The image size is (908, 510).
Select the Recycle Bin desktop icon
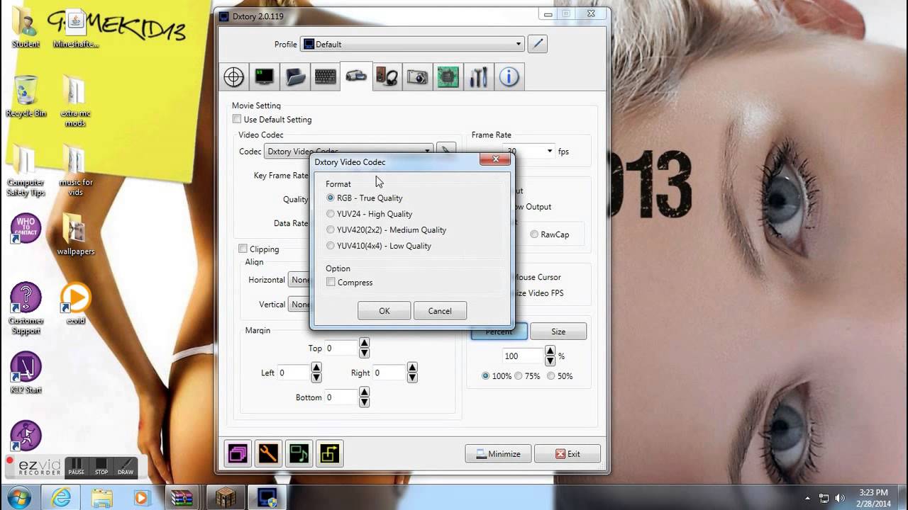click(26, 96)
